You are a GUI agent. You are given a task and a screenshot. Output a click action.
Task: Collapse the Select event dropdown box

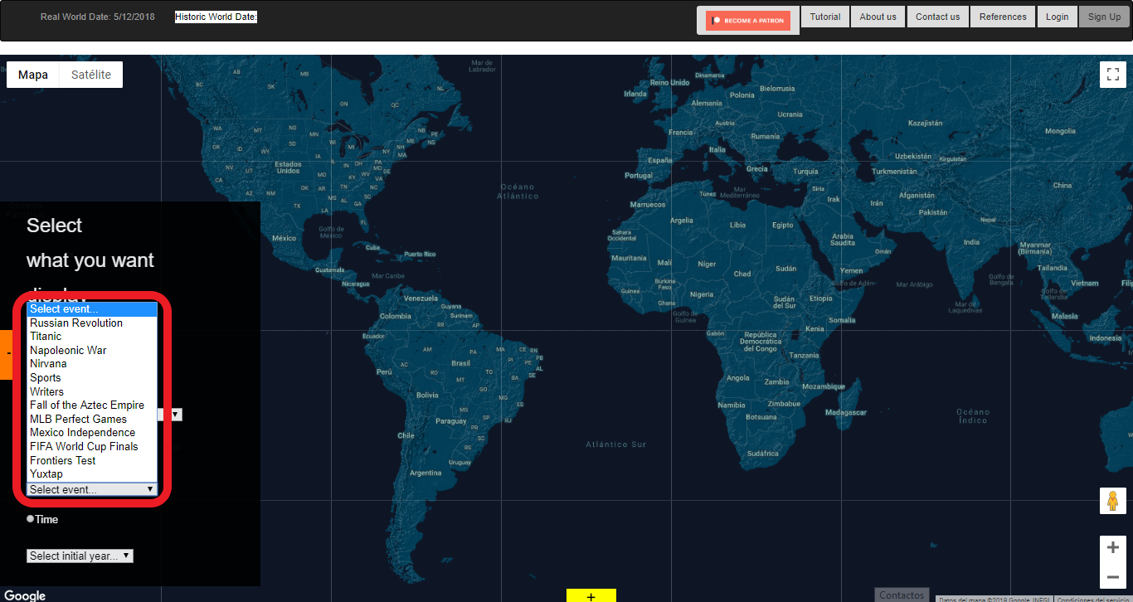pyautogui.click(x=91, y=489)
